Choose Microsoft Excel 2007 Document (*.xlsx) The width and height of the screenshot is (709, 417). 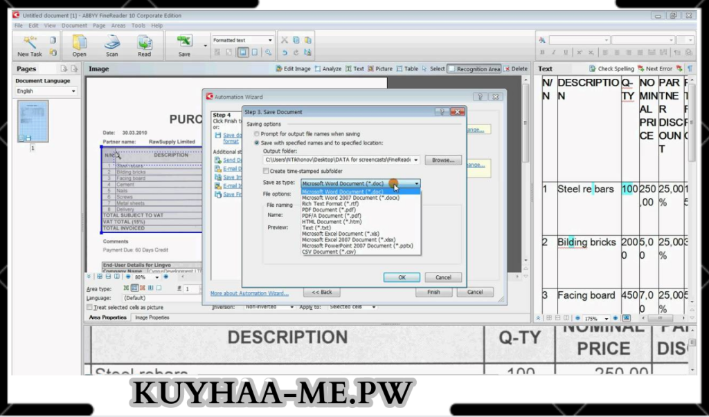349,240
